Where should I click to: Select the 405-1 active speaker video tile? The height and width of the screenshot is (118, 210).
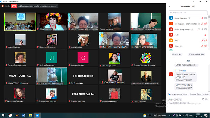pyautogui.click(x=20, y=22)
